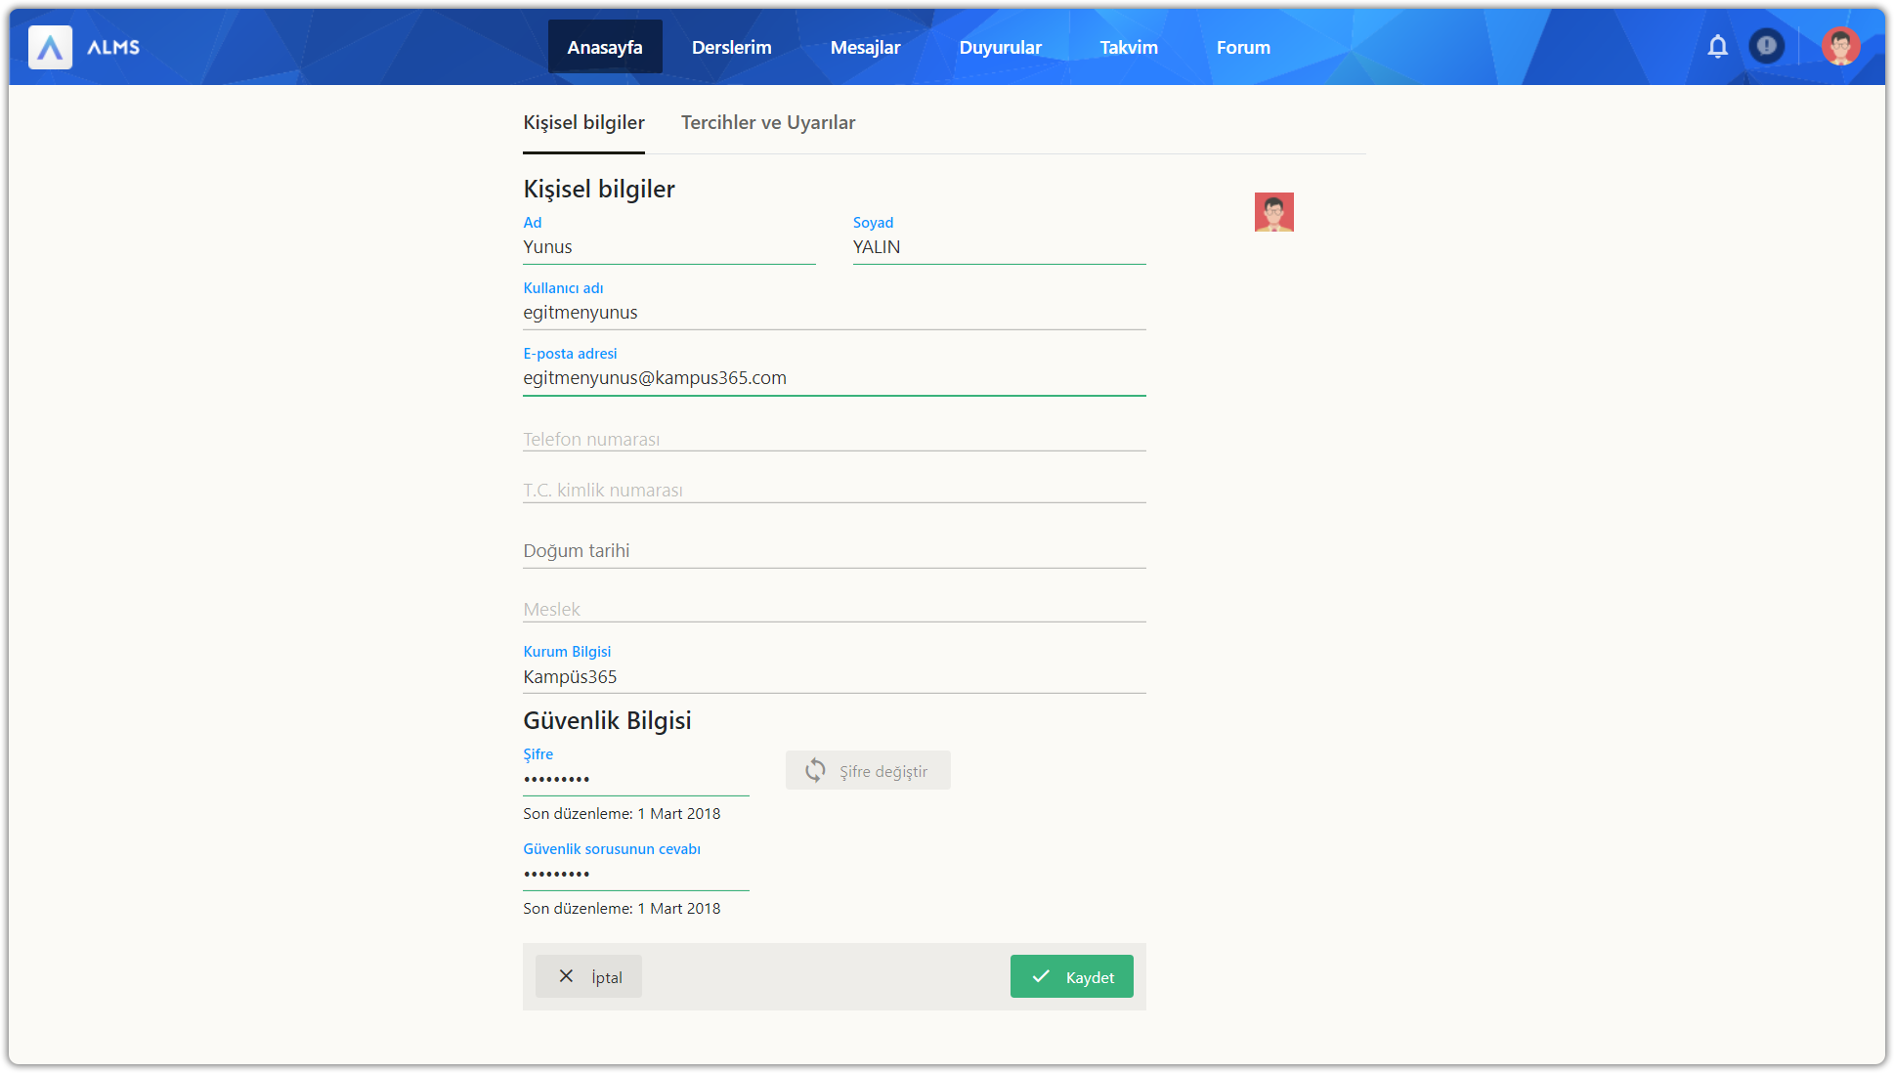Click the Şifre değiştir button

[x=868, y=771]
